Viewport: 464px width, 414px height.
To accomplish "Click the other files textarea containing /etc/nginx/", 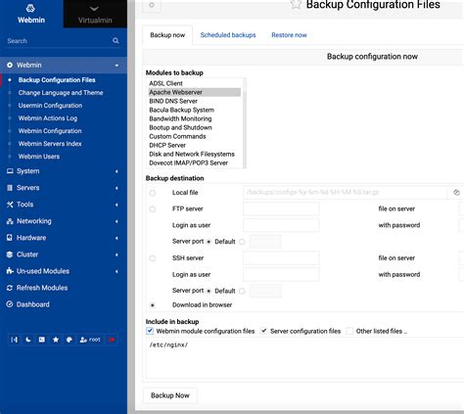I will 304,358.
